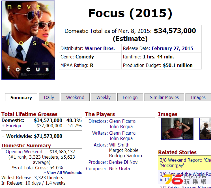The image size is (211, 188).
Task: Click the $37,000,000 foreign gross value
Action: click(49, 126)
